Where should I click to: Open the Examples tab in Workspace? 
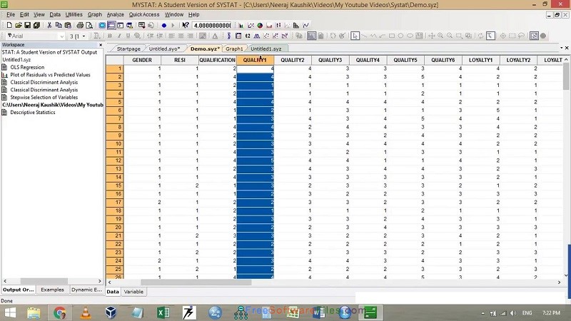[52, 290]
